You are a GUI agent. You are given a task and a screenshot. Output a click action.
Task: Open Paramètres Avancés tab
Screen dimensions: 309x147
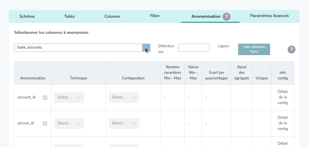click(269, 16)
